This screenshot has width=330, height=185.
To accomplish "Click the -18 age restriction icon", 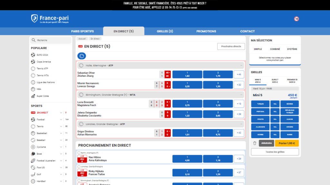I will tap(296, 19).
